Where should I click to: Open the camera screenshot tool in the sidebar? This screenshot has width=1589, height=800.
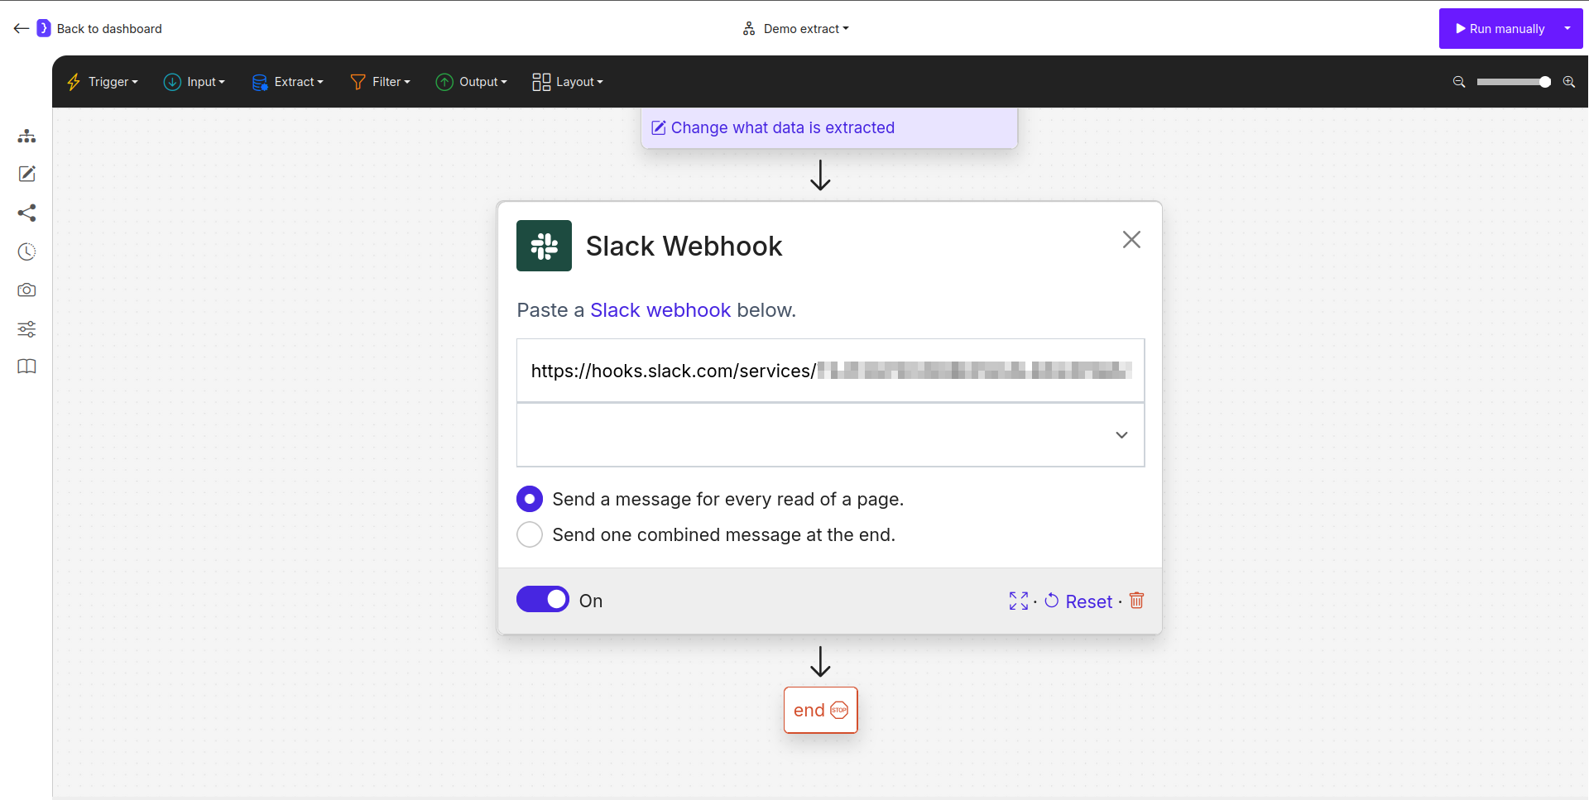click(26, 290)
